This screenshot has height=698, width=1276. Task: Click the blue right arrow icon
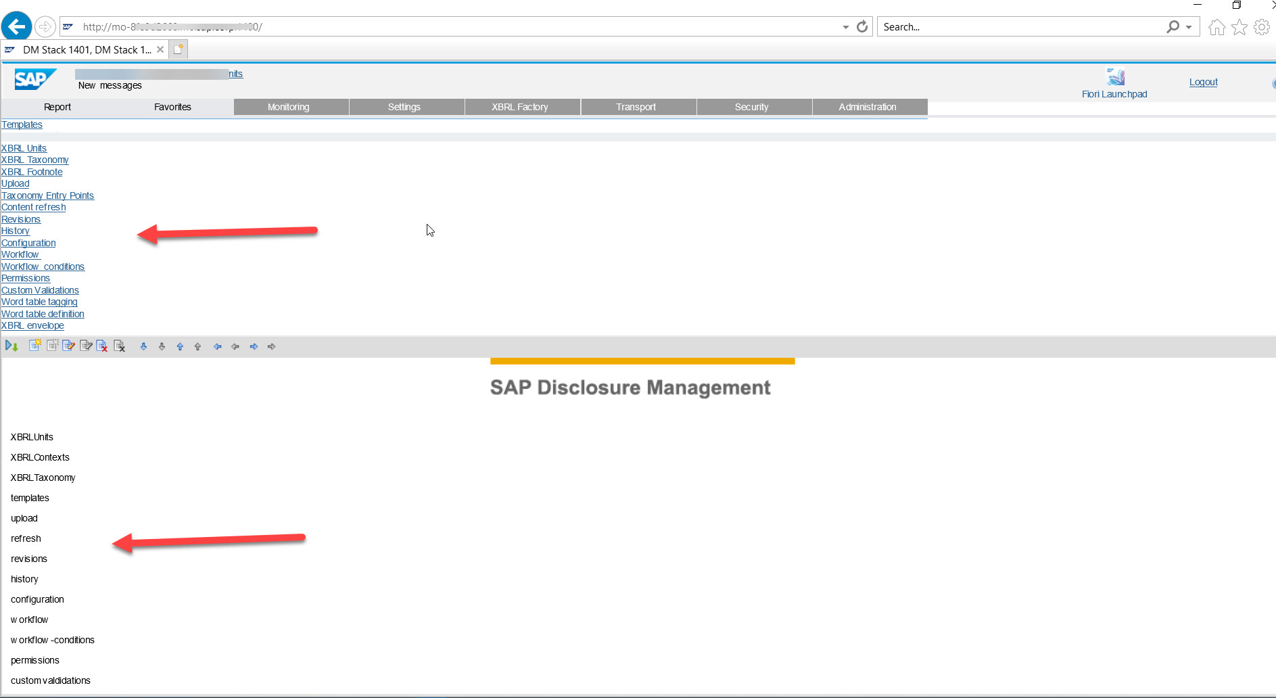(x=254, y=346)
